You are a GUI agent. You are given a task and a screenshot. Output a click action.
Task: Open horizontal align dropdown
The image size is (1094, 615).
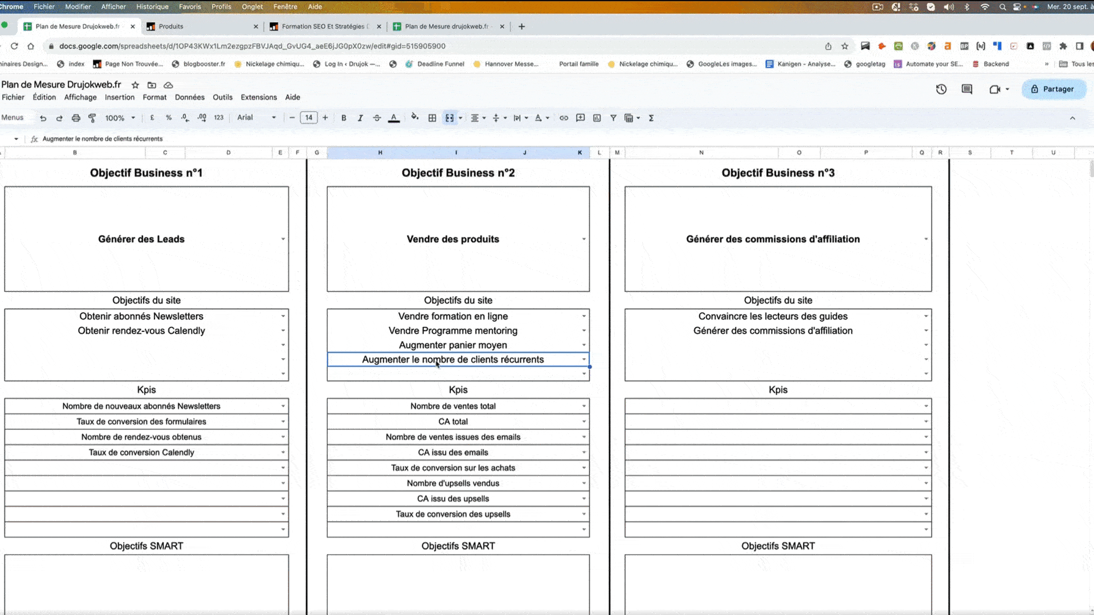click(477, 118)
